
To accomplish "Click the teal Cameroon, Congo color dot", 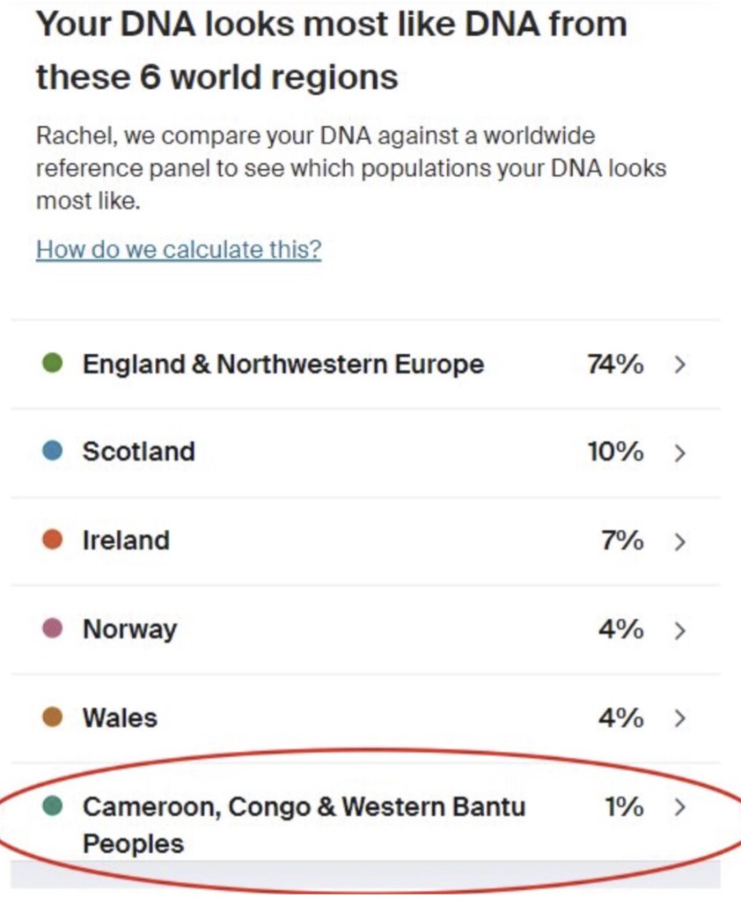I will 53,806.
